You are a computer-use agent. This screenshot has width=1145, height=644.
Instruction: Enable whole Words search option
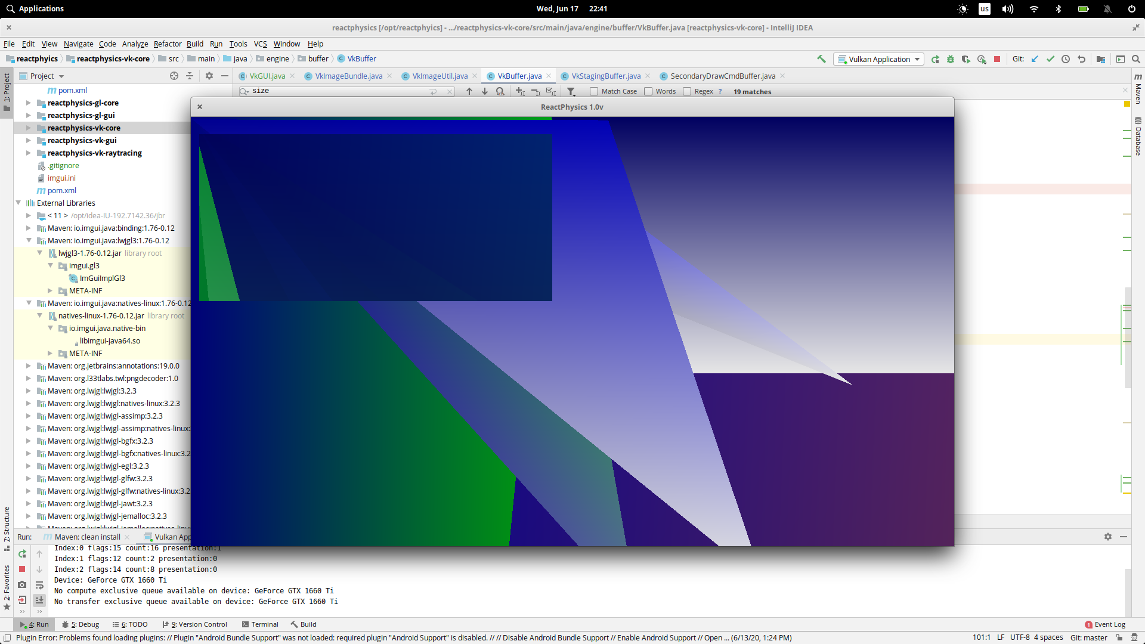[648, 91]
